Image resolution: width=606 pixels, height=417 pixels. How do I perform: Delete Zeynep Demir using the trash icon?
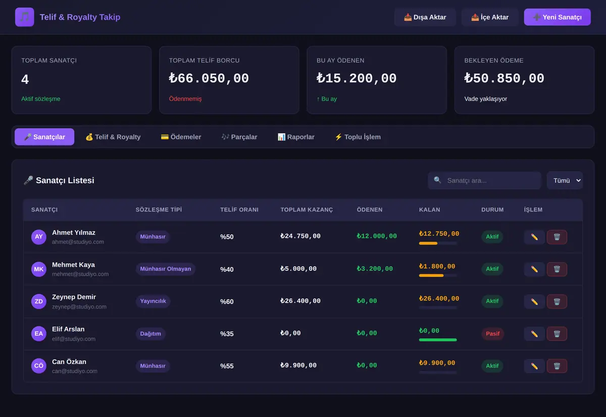(x=557, y=301)
